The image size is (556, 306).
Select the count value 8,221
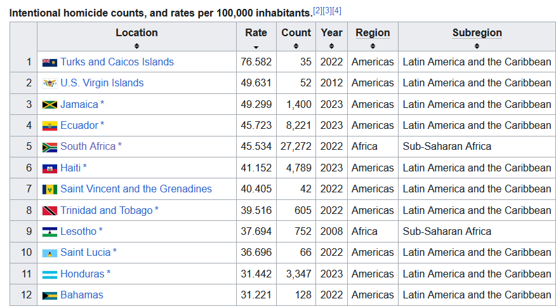tap(298, 126)
